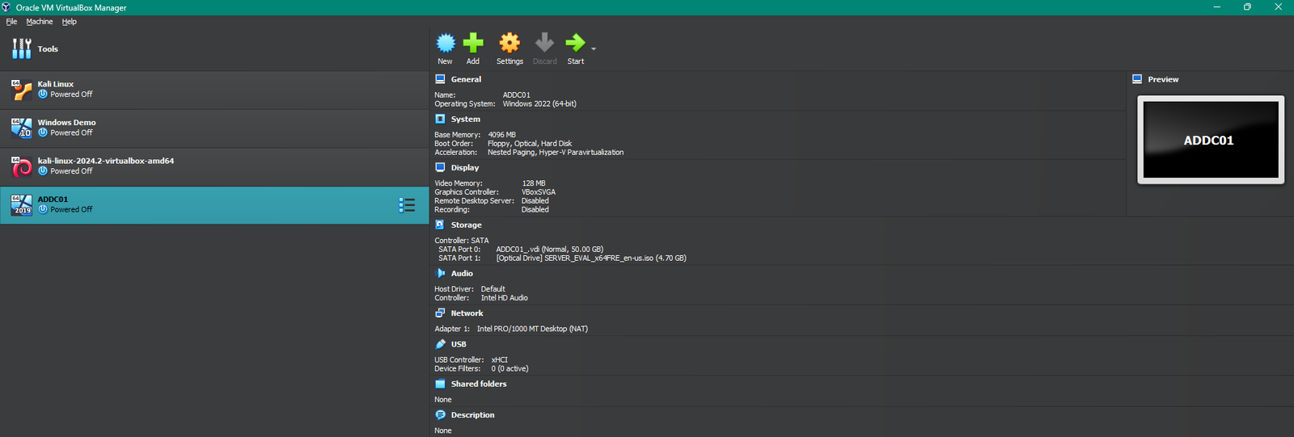1294x437 pixels.
Task: Minimize the VirtualBox Manager window
Action: (1216, 6)
